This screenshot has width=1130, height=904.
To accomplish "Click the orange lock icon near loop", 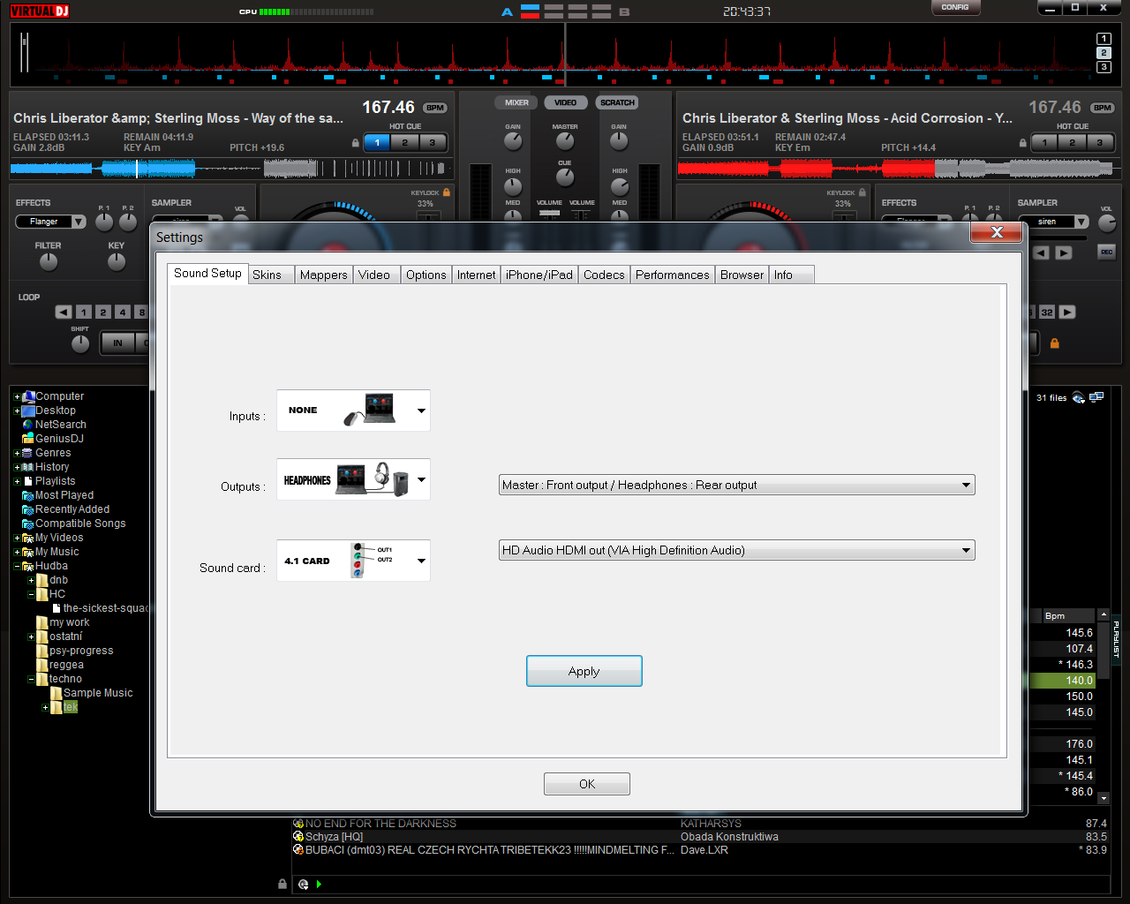I will point(1054,343).
